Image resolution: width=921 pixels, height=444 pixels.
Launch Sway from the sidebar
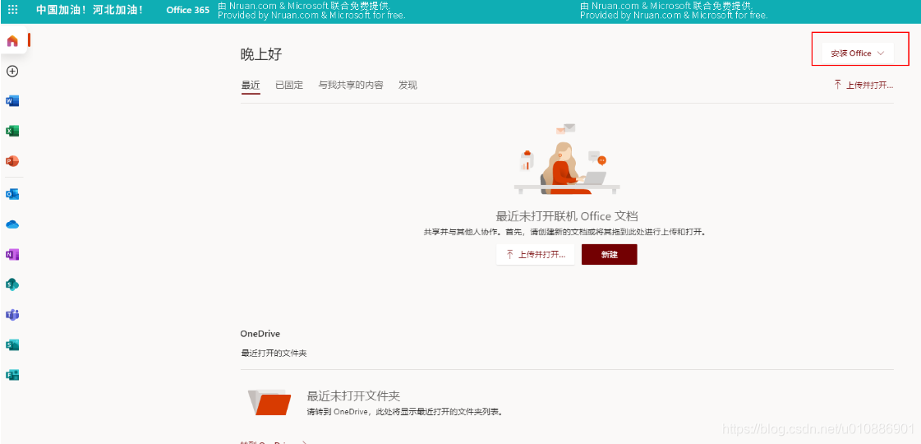[x=12, y=345]
